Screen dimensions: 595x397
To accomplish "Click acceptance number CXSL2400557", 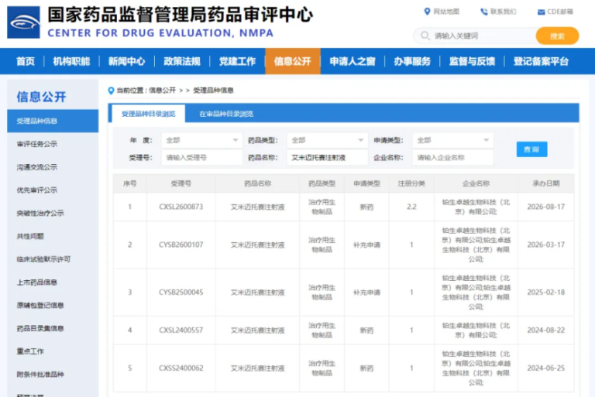I will [x=181, y=330].
